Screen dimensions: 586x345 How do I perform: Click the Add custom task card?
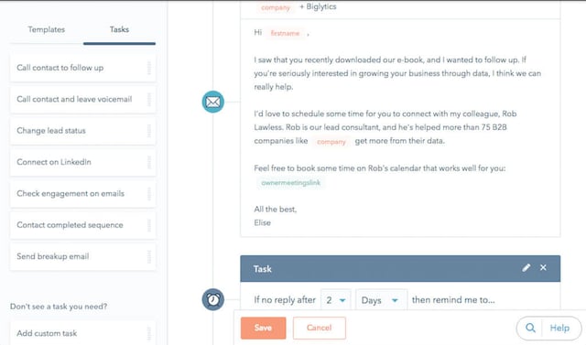(x=82, y=333)
